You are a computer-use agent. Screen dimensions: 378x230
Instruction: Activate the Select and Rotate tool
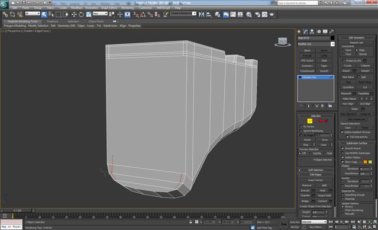click(x=81, y=14)
